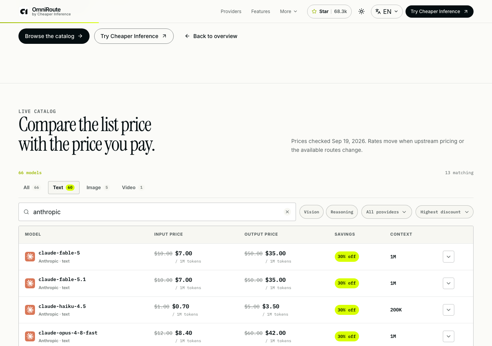Toggle the Vision filter chip
This screenshot has width=492, height=346.
tap(311, 212)
